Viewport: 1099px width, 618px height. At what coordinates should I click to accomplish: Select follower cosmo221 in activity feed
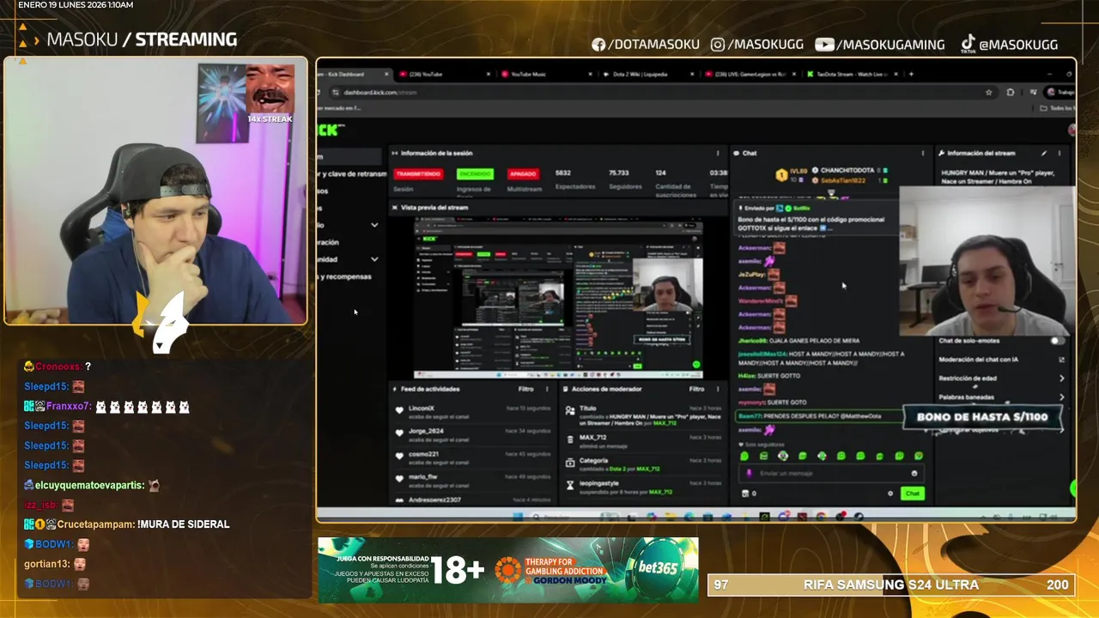pos(423,454)
